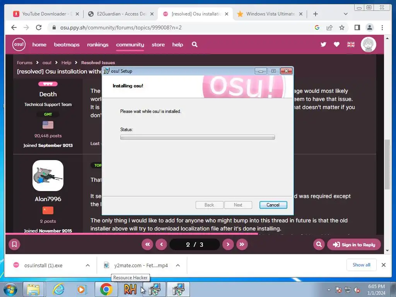Screen dimensions: 396x297
Task: Close the downloads bar with the X
Action: (x=383, y=265)
